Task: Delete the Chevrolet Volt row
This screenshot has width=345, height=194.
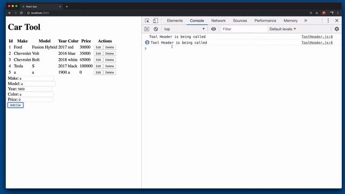Action: [109, 54]
